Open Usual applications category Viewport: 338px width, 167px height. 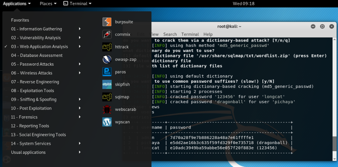coord(28,152)
